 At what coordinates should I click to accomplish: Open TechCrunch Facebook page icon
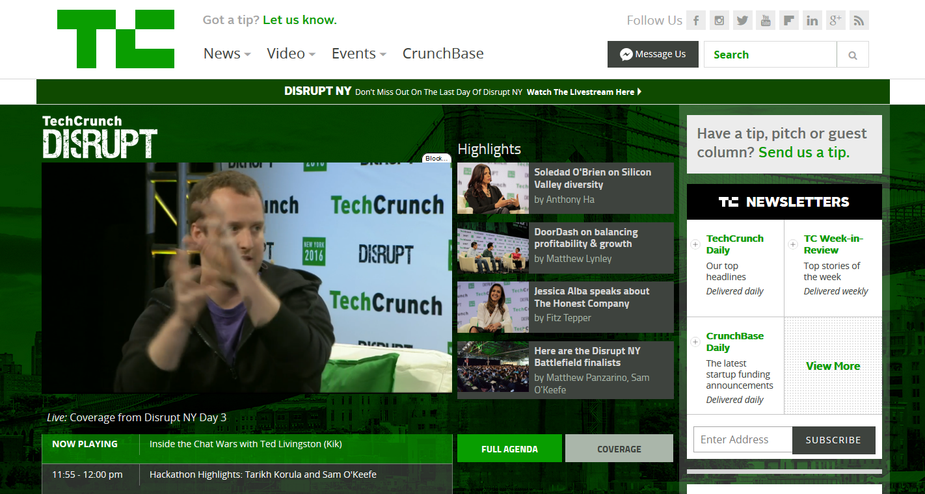[696, 20]
